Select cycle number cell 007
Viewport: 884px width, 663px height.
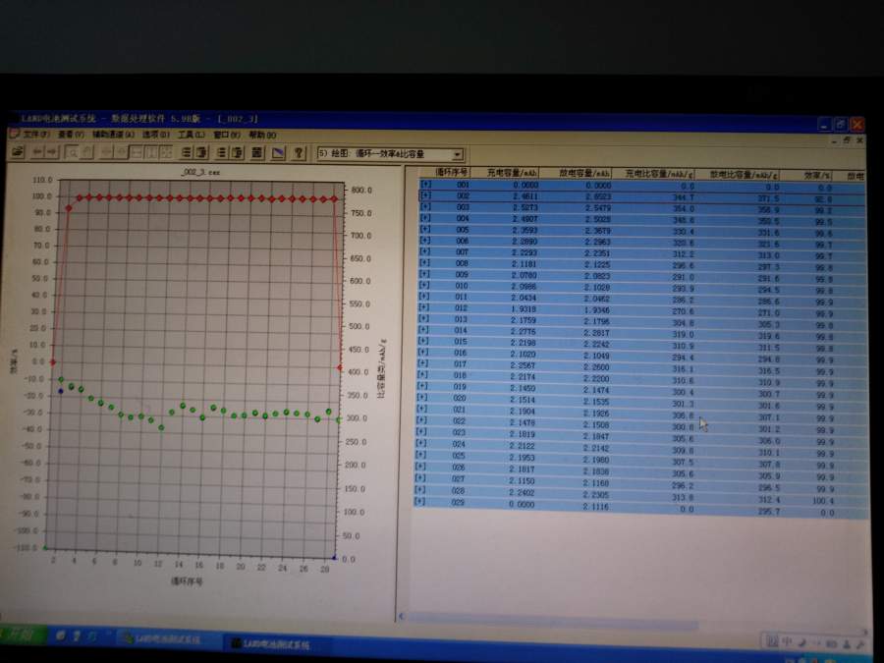[x=463, y=252]
